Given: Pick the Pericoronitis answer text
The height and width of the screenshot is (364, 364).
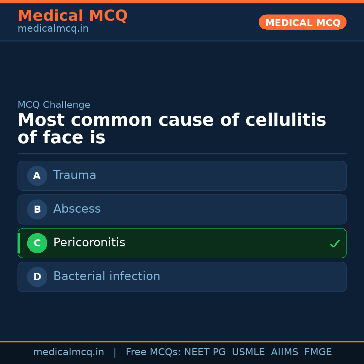Looking at the screenshot, I should click(89, 243).
